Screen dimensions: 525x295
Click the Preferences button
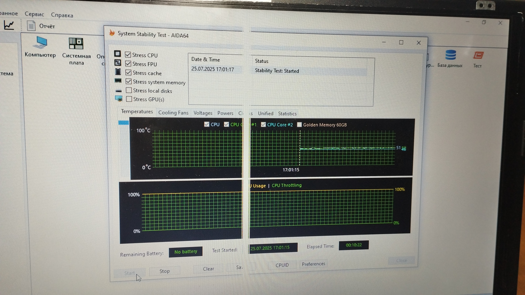[x=313, y=264]
